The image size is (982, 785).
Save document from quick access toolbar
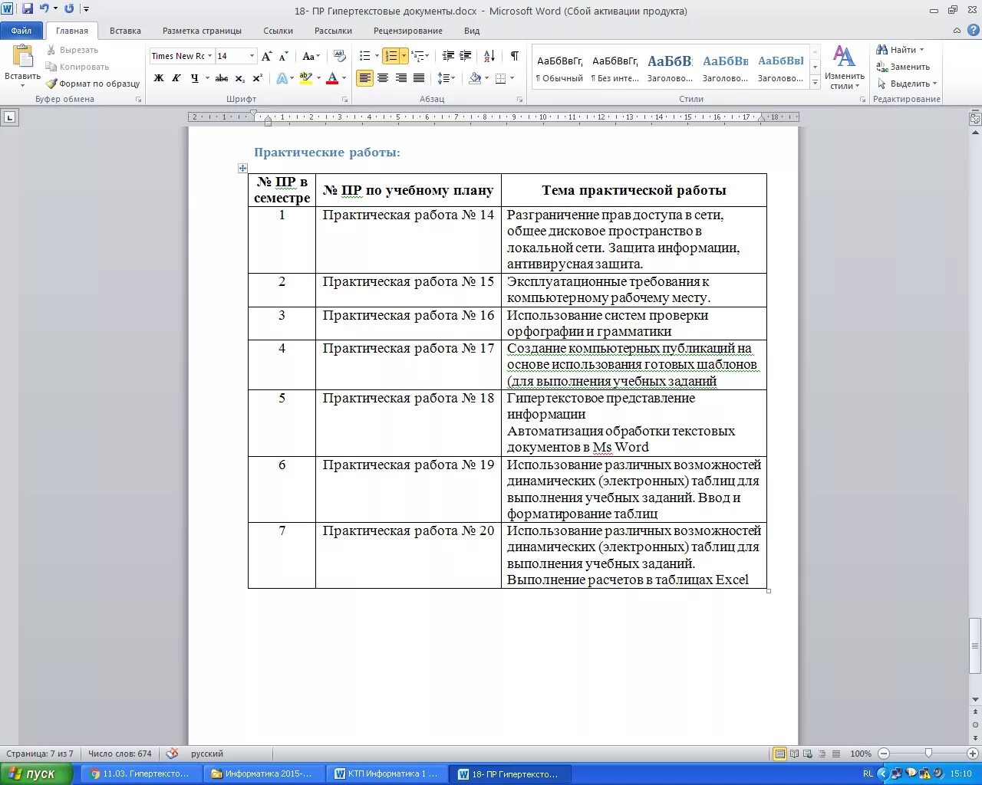(28, 9)
